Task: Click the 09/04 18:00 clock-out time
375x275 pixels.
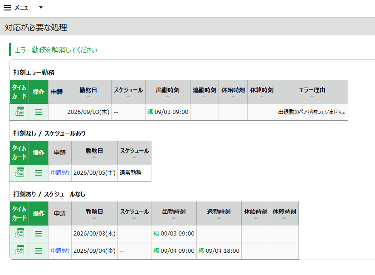Action: click(223, 250)
